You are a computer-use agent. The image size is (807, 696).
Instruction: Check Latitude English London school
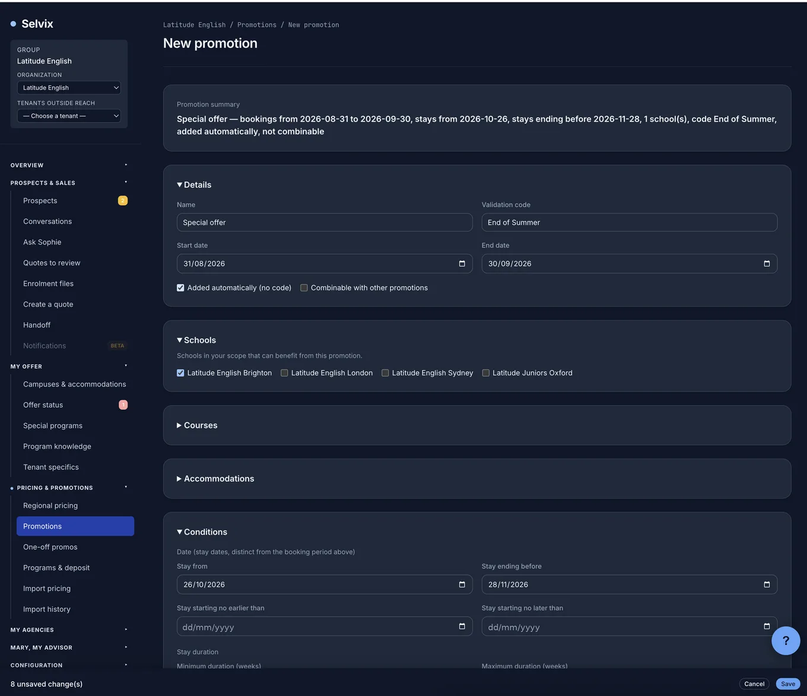(284, 373)
